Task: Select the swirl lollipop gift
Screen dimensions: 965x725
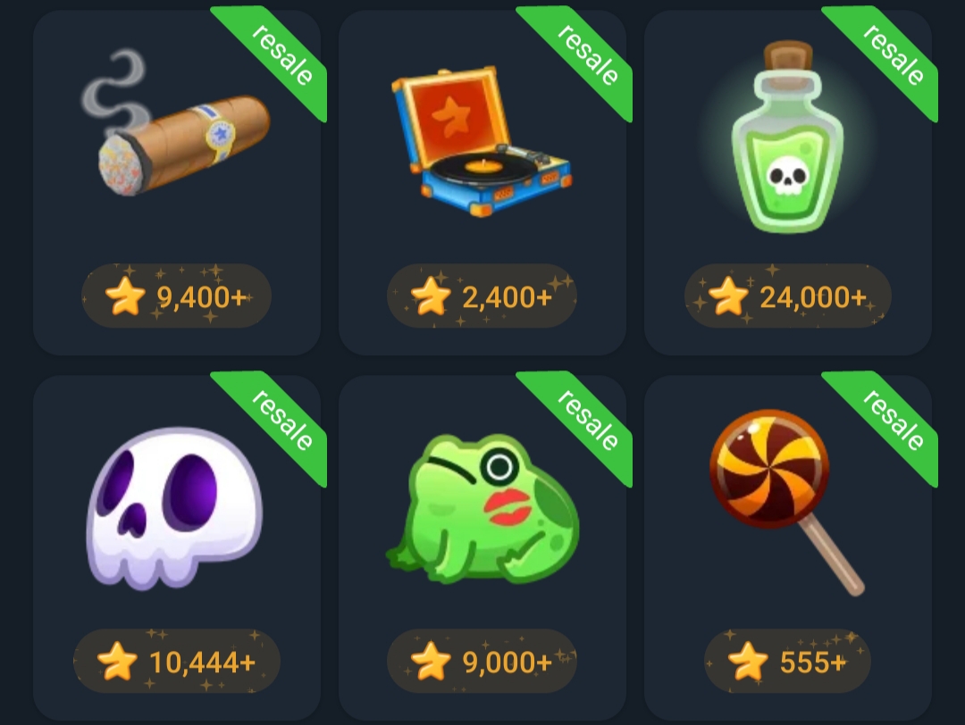Action: [x=787, y=503]
